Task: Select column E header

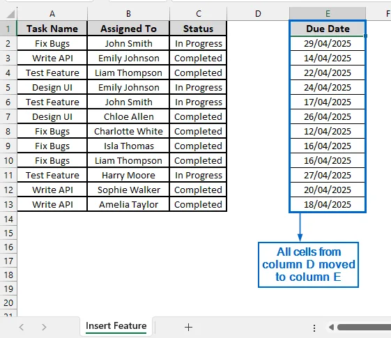Action: 328,14
